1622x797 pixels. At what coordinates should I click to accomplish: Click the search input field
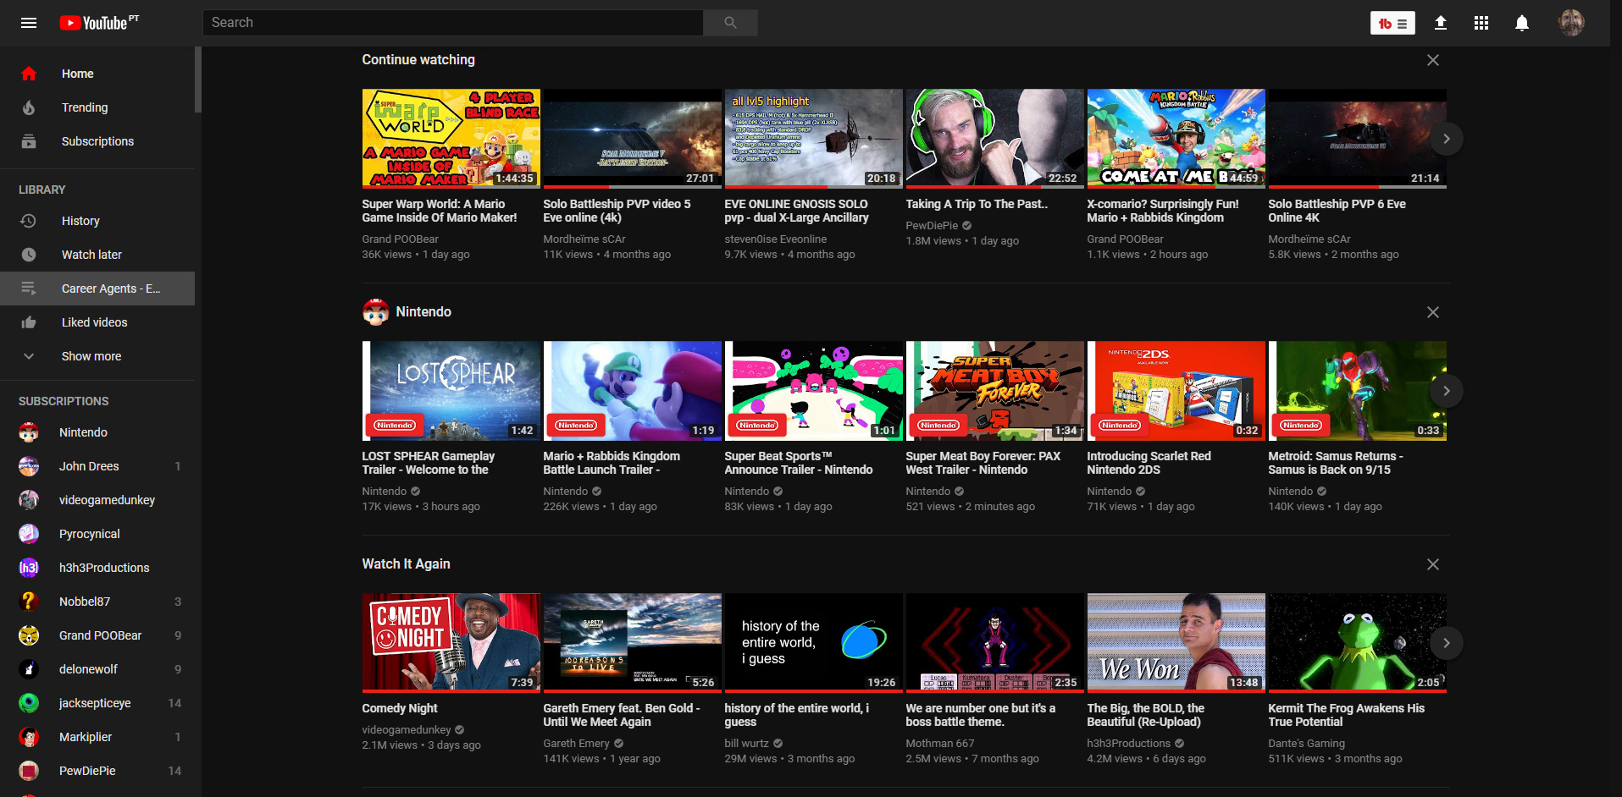point(453,23)
